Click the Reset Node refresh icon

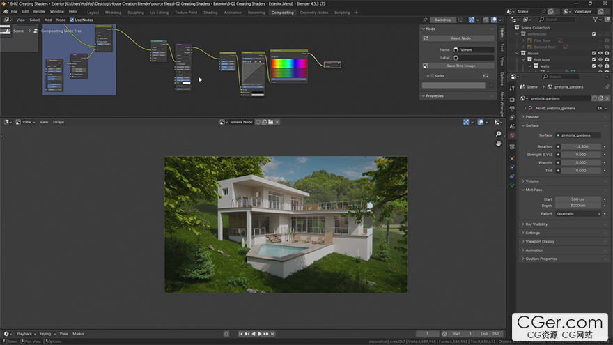pos(426,38)
